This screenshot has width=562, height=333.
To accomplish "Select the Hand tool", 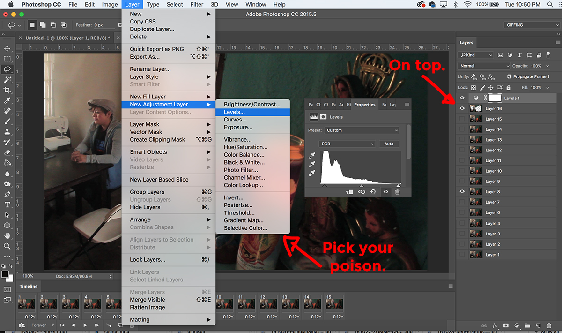I will coord(7,235).
